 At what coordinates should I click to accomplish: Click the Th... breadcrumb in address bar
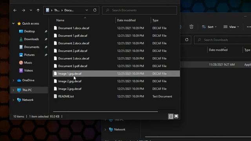57,10
